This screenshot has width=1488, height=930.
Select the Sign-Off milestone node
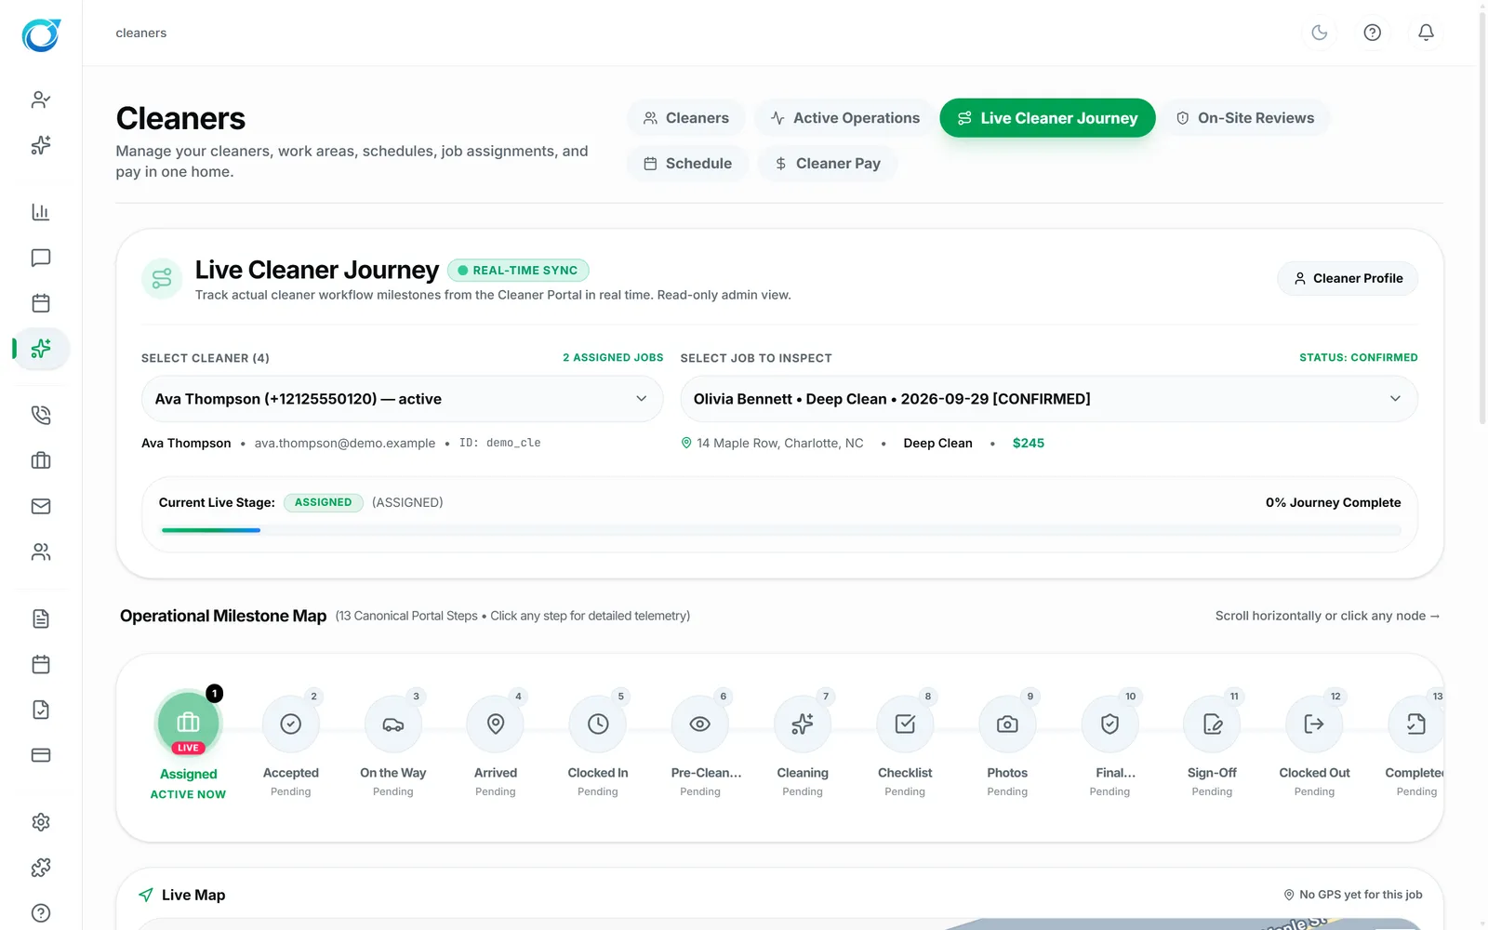coord(1212,724)
